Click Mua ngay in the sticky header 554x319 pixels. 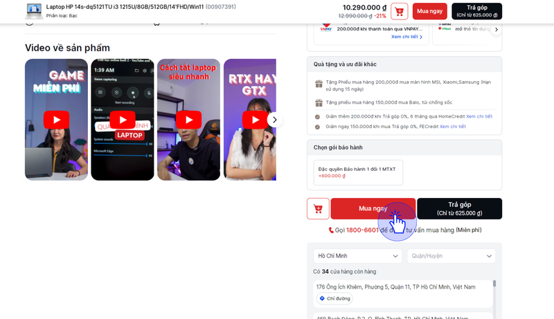[429, 11]
